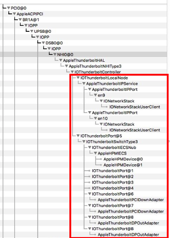The height and width of the screenshot is (238, 170).
Task: Select the IOThunderboltController entry
Action: tap(97, 72)
